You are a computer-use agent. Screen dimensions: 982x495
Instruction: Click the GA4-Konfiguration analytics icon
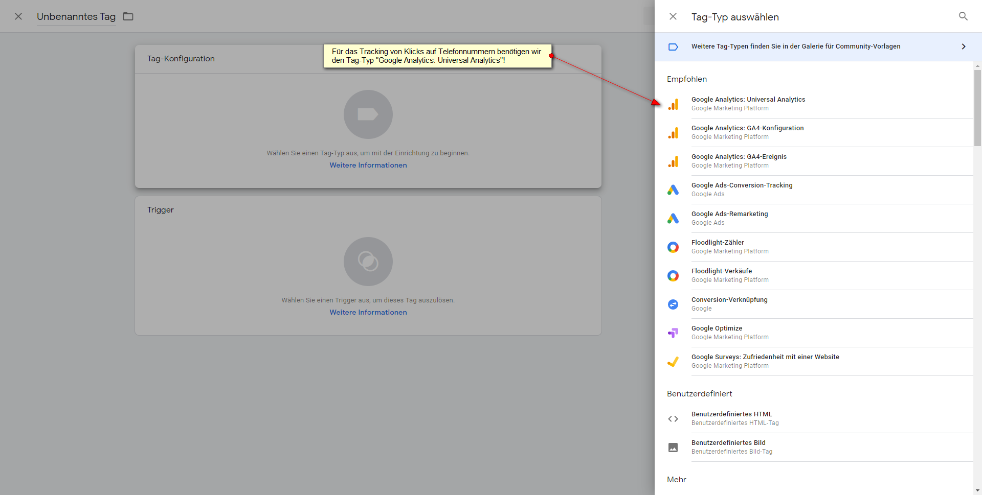[673, 133]
